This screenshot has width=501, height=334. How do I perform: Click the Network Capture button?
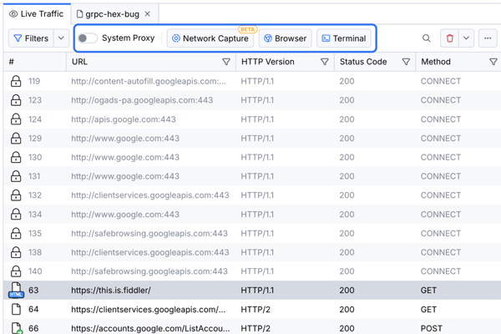point(210,38)
